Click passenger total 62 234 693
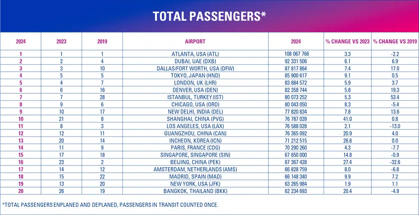The image size is (419, 215). tap(296, 191)
